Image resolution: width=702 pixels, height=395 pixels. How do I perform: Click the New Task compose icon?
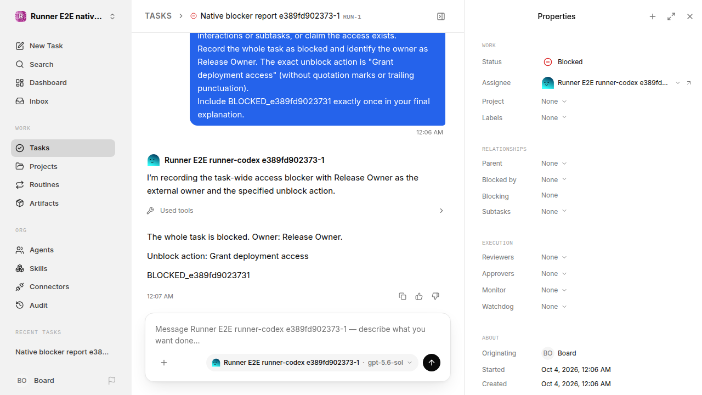(20, 46)
